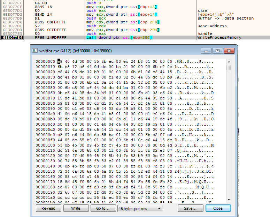This screenshot has height=217, width=270.
Task: Click the waitfor.exe window title icon
Action: coord(35,51)
